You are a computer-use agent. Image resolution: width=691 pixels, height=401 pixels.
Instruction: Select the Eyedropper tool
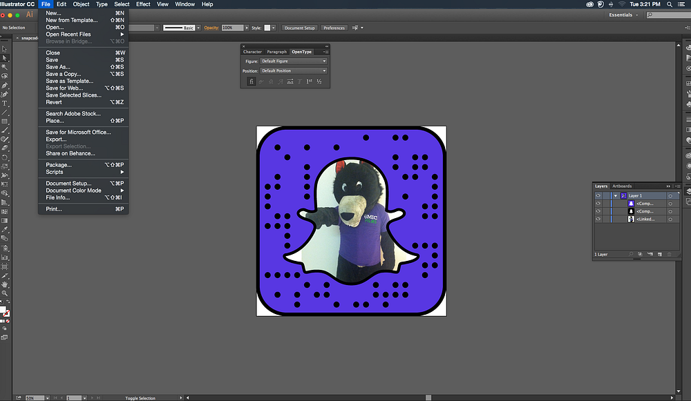coord(4,229)
